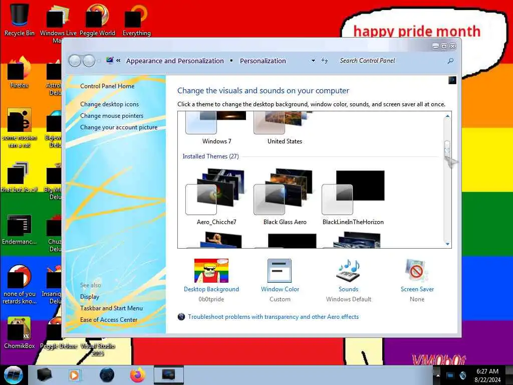Open Windows Media Player from the taskbar
The image size is (513, 385).
click(x=74, y=375)
